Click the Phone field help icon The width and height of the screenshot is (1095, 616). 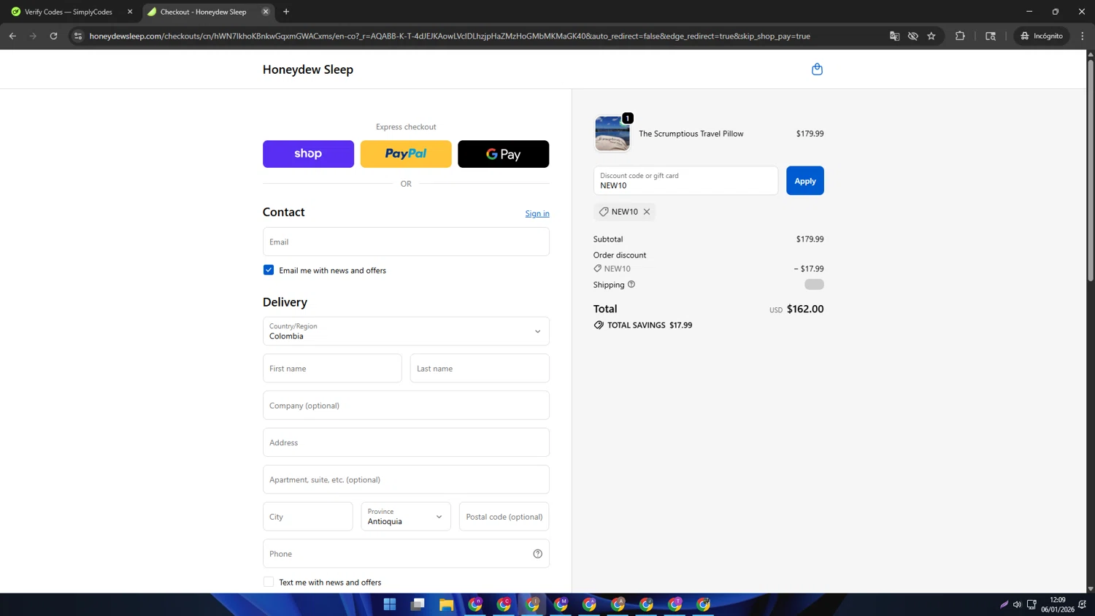click(538, 554)
